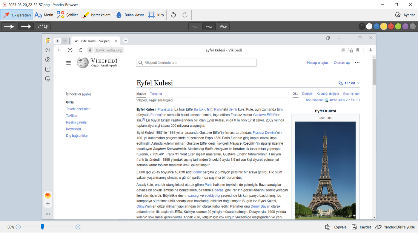Pick the yellow color swatch
The image size is (418, 233).
coord(384,27)
